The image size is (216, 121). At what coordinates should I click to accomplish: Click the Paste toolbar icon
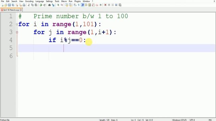pyautogui.click(x=36, y=5)
